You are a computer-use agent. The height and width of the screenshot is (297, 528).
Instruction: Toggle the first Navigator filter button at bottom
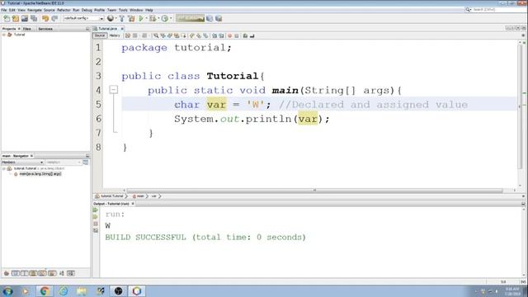pyautogui.click(x=6, y=273)
